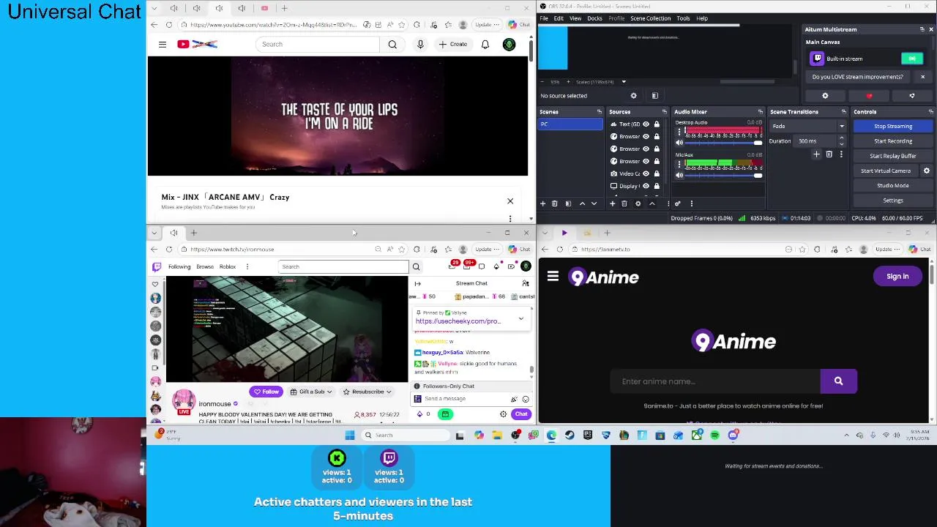Open Twitch chat community users icon
This screenshot has width=937, height=527.
pos(525,283)
